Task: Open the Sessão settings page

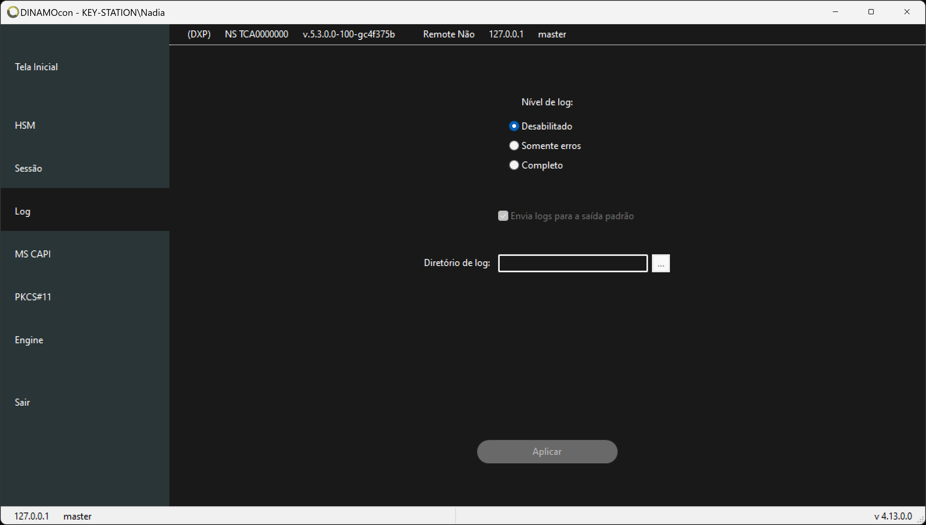Action: coord(85,168)
